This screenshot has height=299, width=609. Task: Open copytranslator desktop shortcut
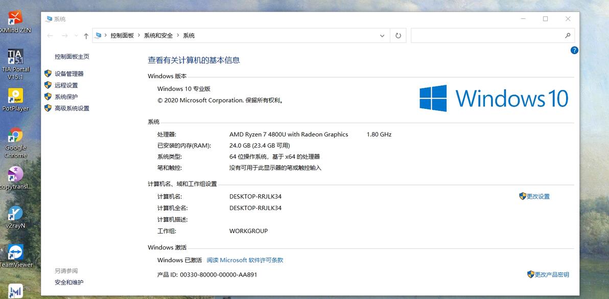pyautogui.click(x=15, y=178)
